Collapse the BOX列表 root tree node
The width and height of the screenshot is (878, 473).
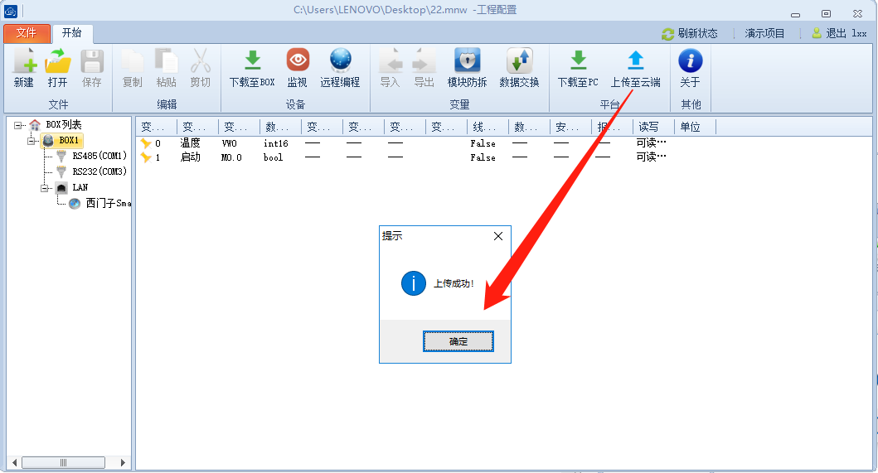[x=18, y=125]
